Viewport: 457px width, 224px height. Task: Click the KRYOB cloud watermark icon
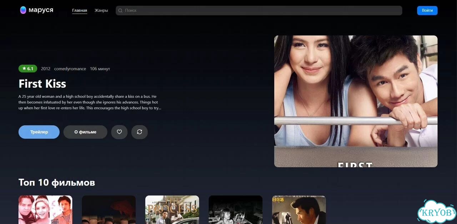437,213
